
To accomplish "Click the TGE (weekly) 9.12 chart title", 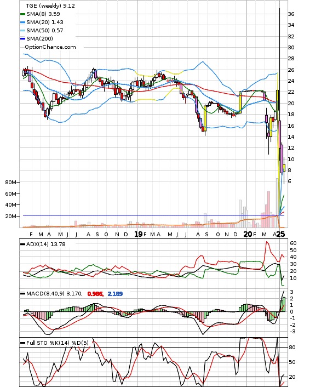I will point(50,5).
